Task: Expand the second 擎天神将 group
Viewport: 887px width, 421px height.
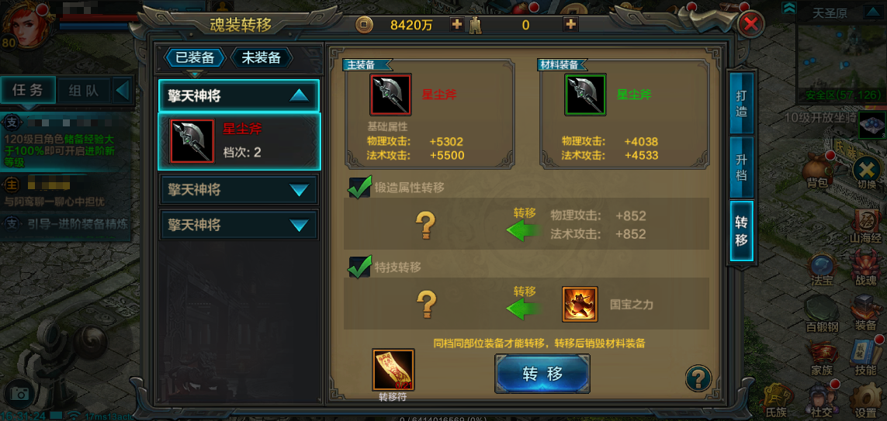Action: tap(298, 190)
